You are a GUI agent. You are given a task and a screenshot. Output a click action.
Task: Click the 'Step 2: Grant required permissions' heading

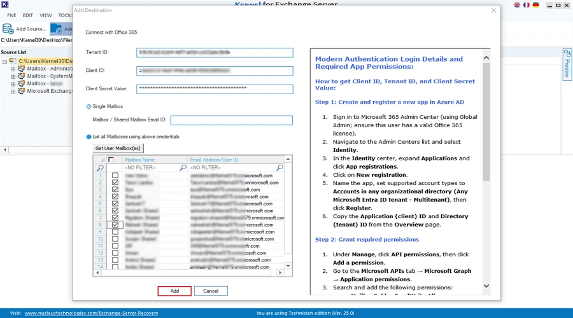(367, 240)
